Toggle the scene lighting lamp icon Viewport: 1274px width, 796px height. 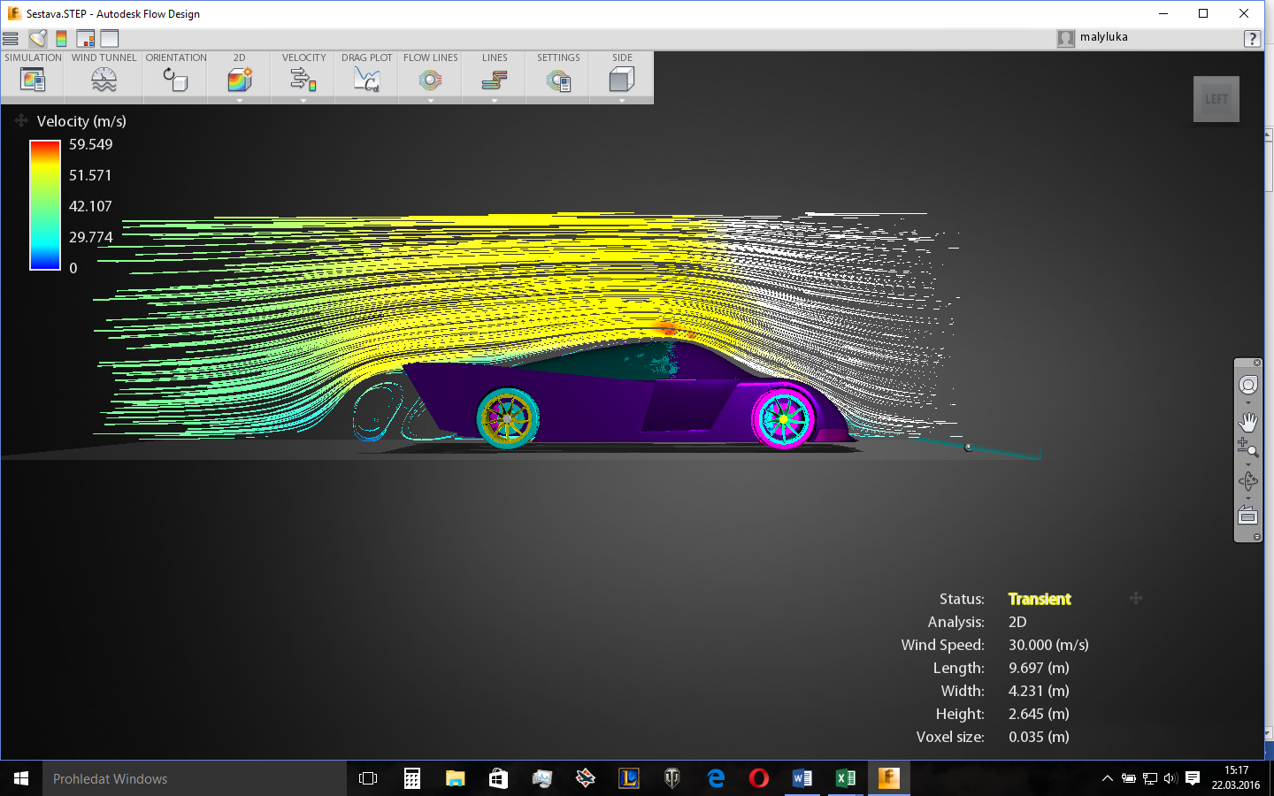[37, 38]
